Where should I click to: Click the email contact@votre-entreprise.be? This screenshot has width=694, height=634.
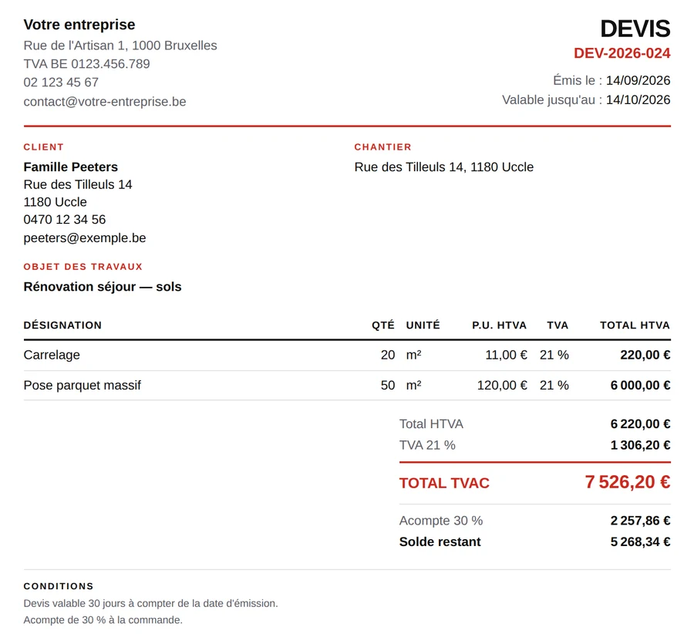105,102
